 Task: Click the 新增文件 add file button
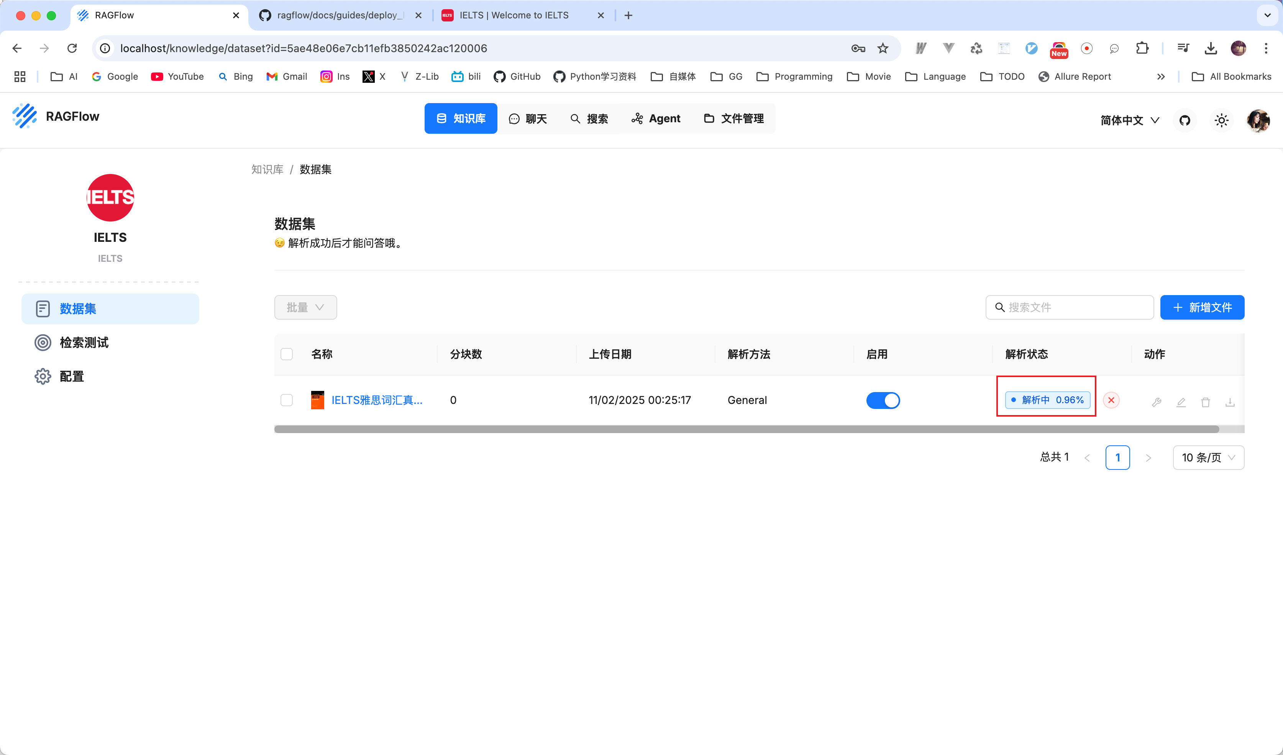(1203, 307)
